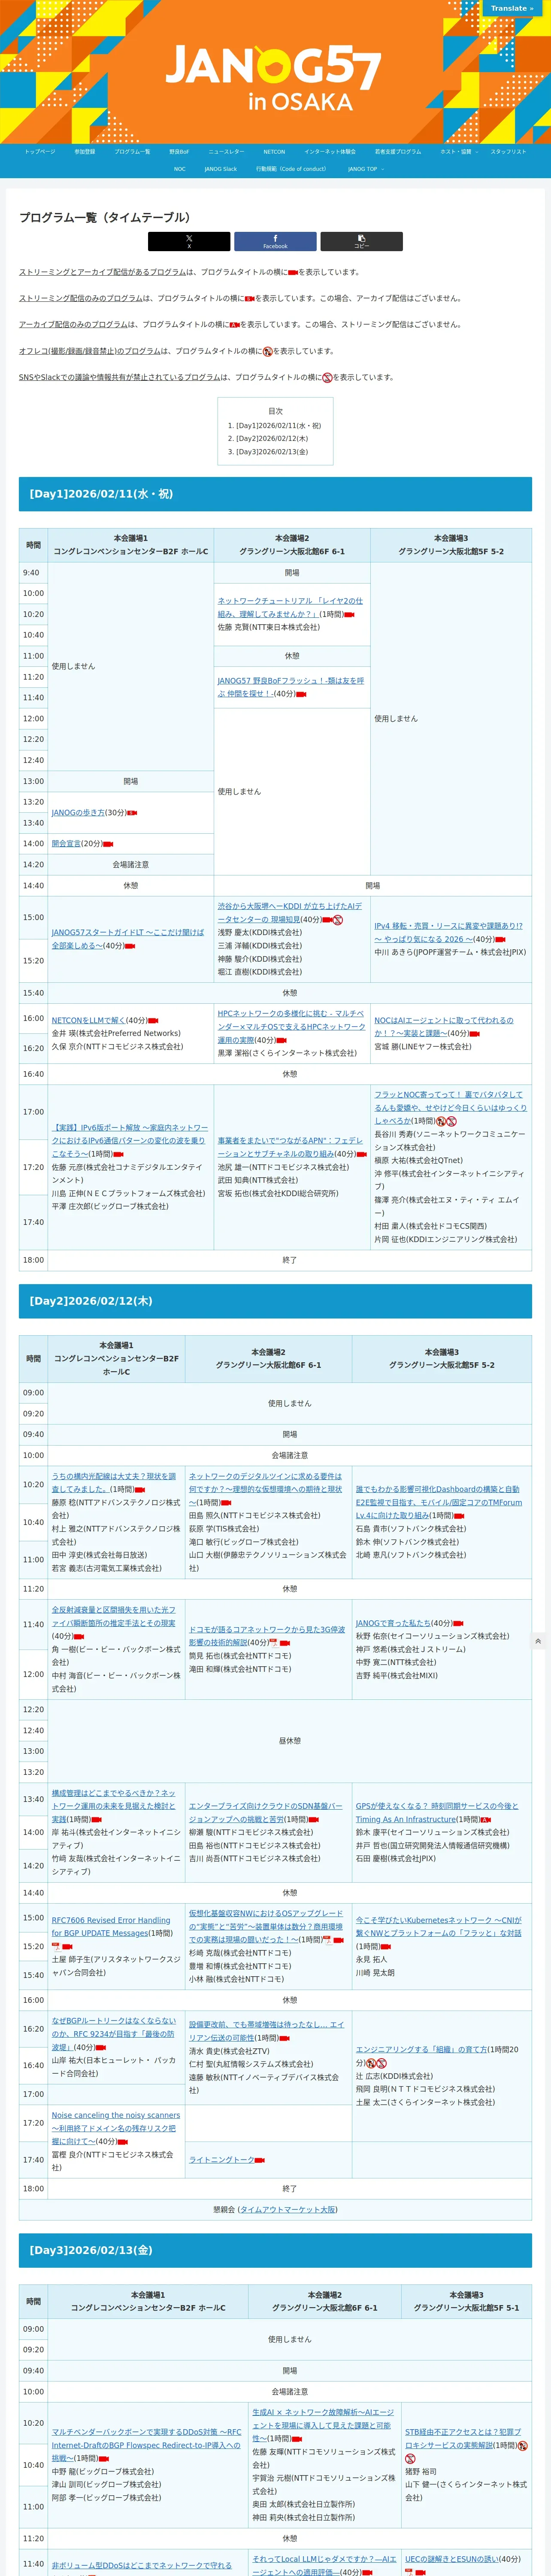
Task: Click no-recording icon beside 渋谷から大阪堺へ session
Action: point(338,920)
